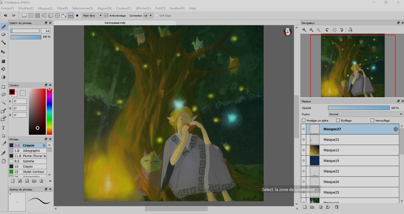This screenshot has width=404, height=214.
Task: Open the Filtre menu
Action: tap(62, 8)
